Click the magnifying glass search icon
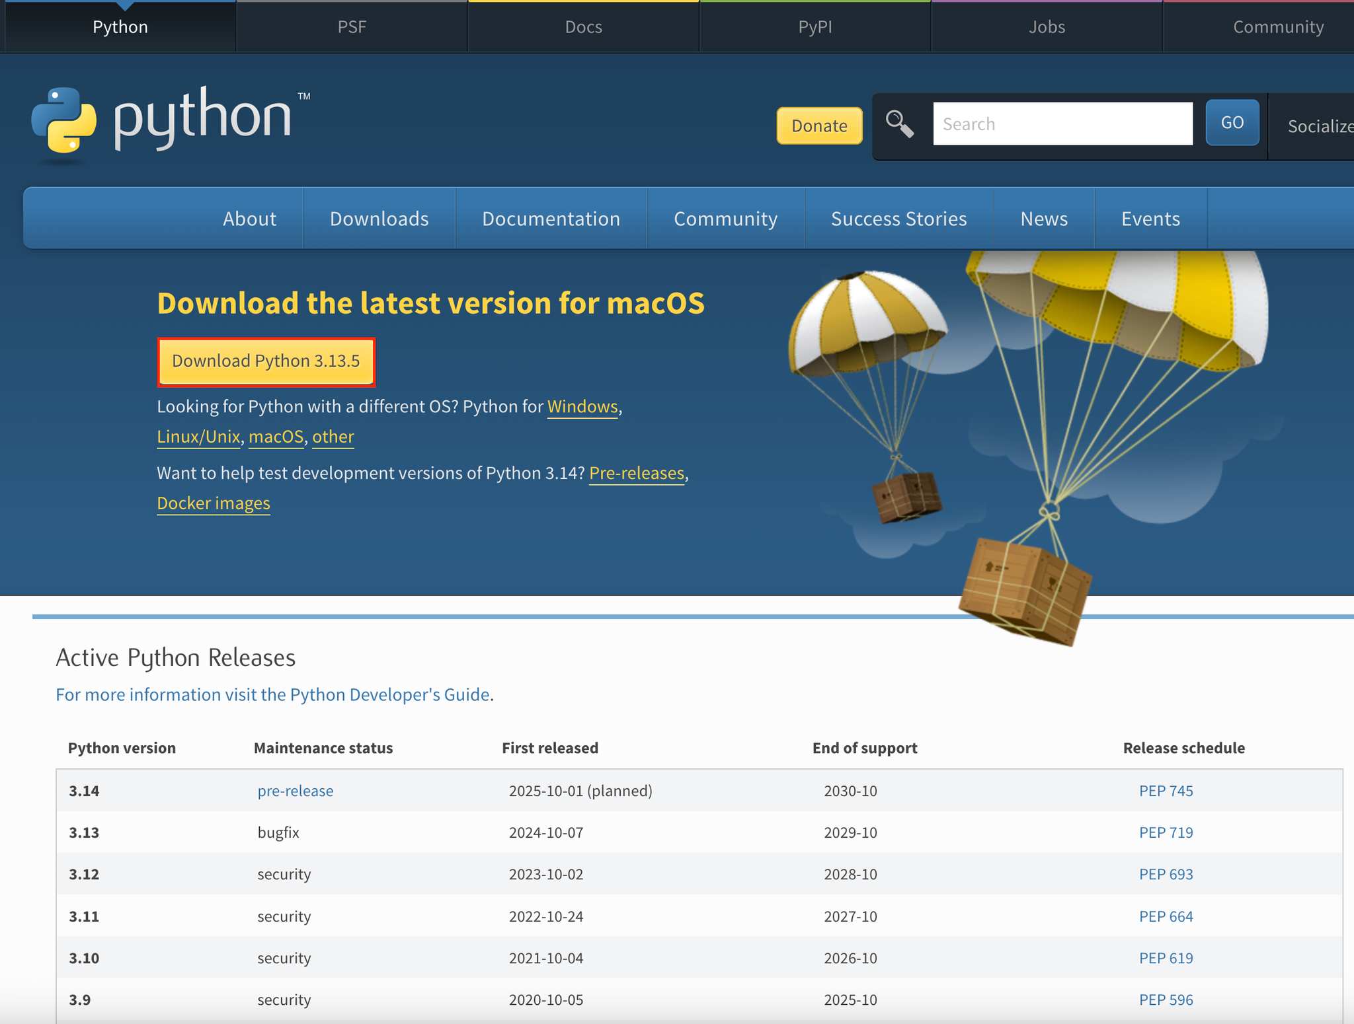Viewport: 1354px width, 1024px height. [x=899, y=124]
